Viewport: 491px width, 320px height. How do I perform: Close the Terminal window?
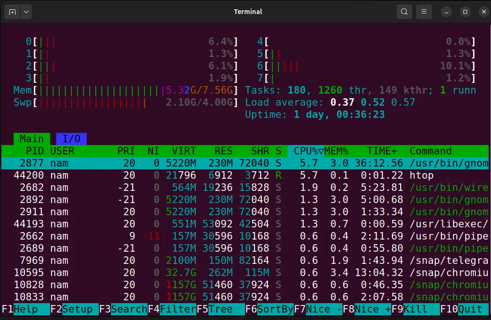tap(484, 12)
